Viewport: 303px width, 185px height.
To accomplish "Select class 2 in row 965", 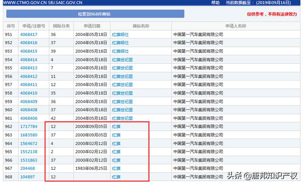I will (52, 151).
